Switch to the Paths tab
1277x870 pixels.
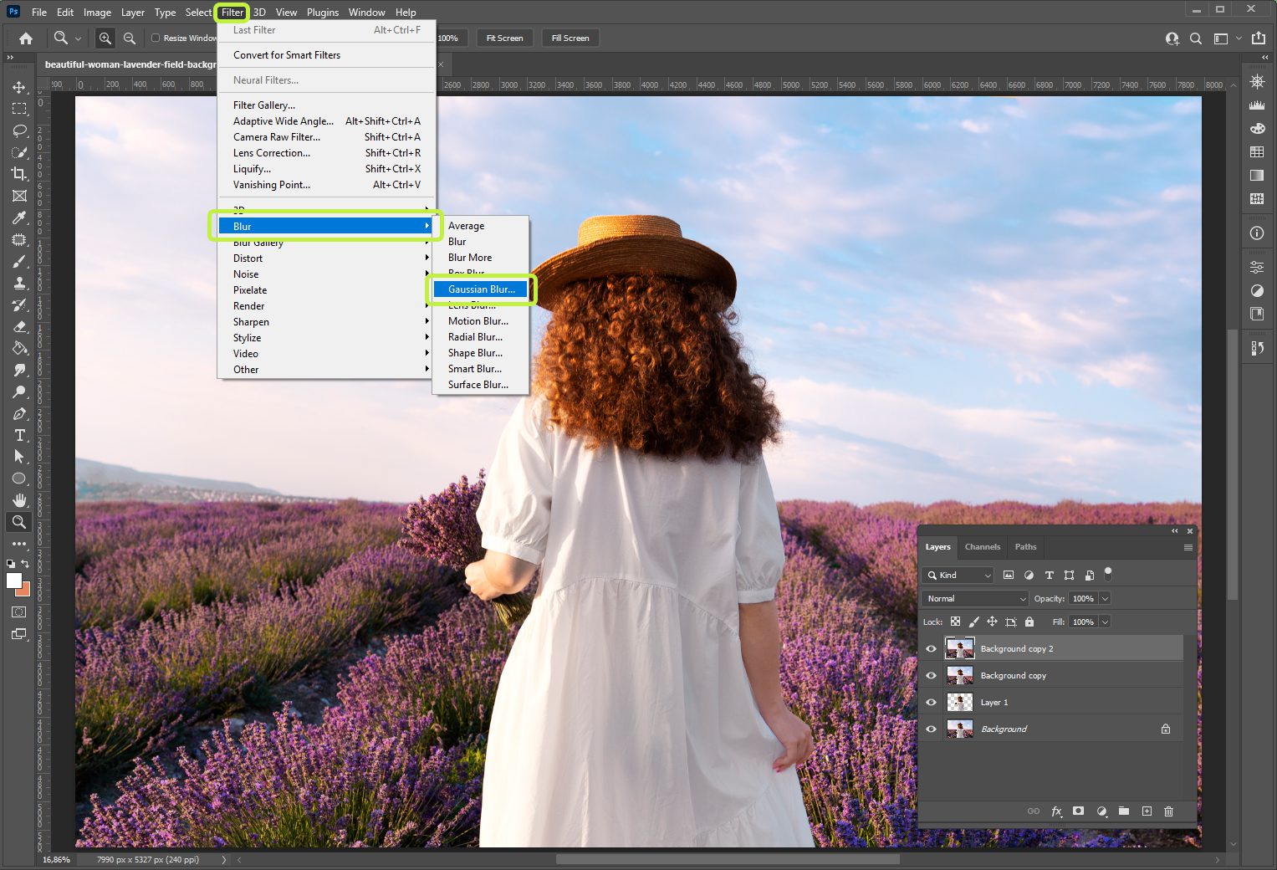[1025, 546]
